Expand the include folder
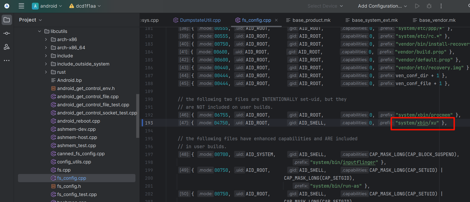470x202 pixels. [x=46, y=56]
